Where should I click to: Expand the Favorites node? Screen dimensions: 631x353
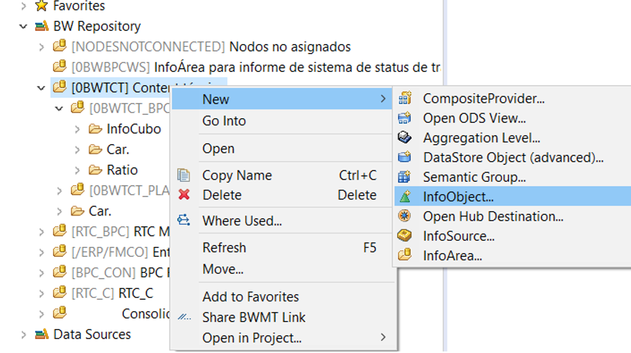[24, 6]
